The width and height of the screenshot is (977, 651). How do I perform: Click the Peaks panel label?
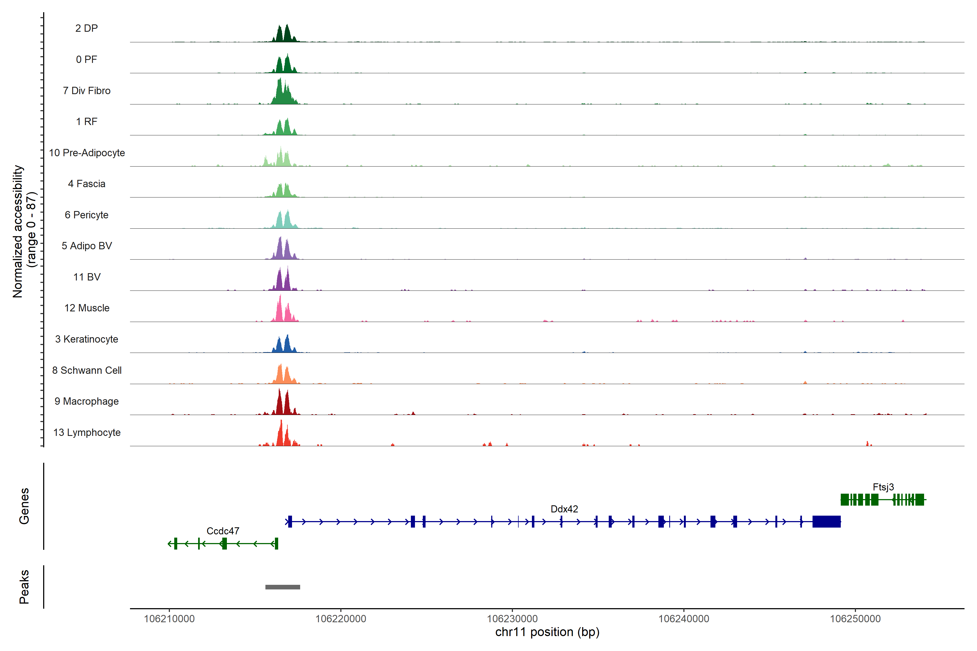tap(24, 586)
